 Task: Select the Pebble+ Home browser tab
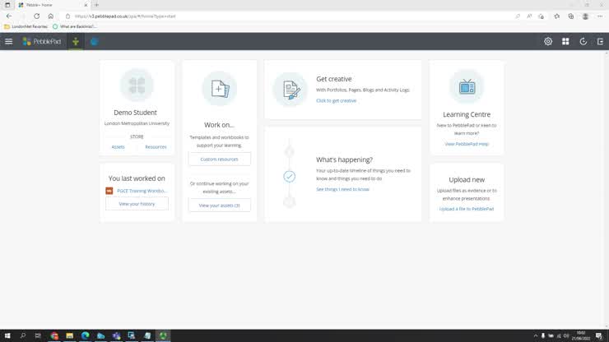coord(52,5)
